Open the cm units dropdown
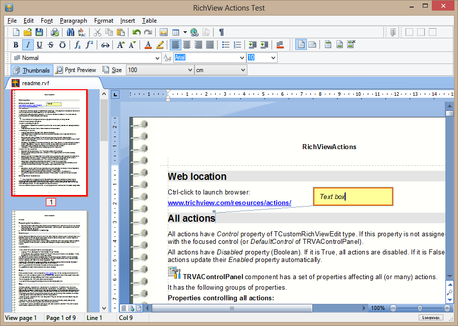This screenshot has height=326, width=458. (x=243, y=70)
